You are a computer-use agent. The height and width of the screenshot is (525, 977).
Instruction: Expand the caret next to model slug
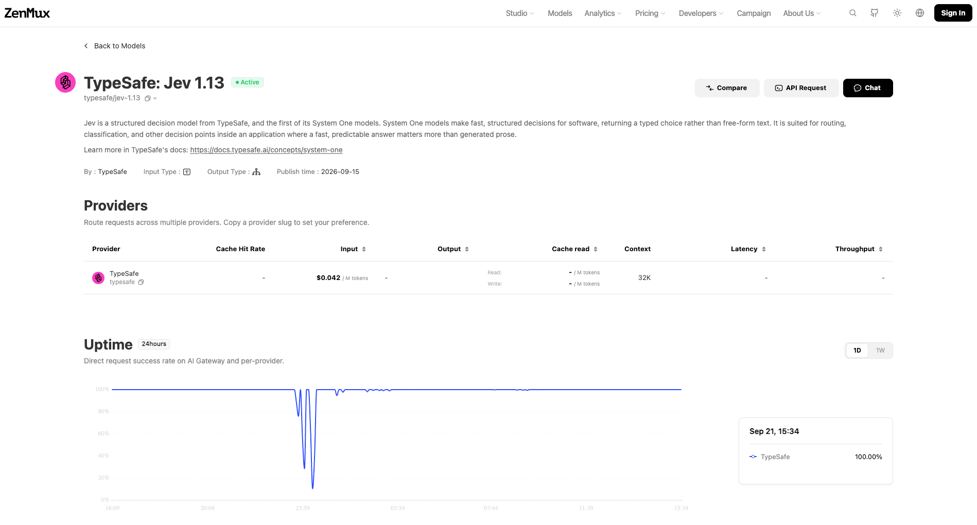155,98
